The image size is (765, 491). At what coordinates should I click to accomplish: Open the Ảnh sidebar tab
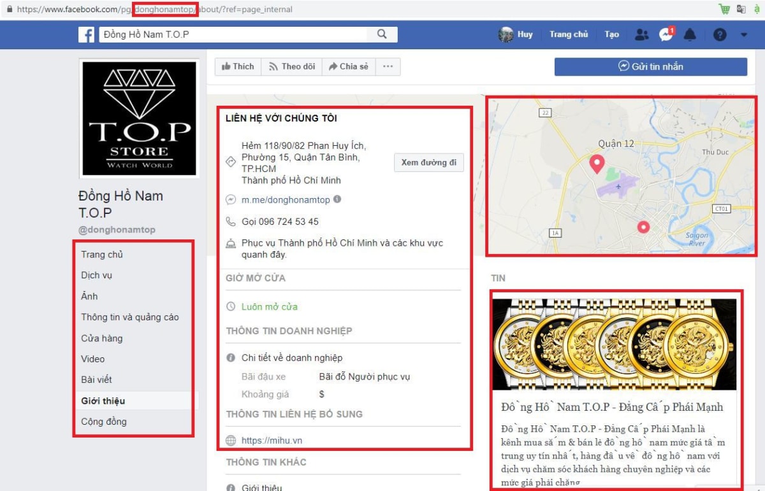(x=89, y=297)
